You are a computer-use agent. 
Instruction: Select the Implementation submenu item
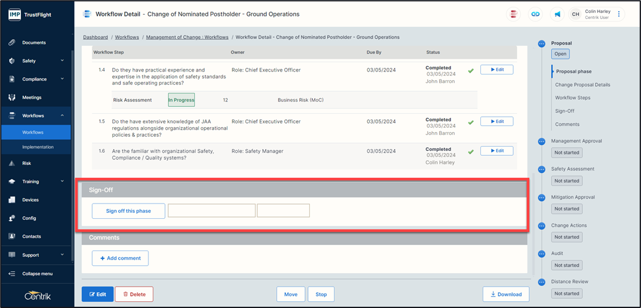[38, 147]
